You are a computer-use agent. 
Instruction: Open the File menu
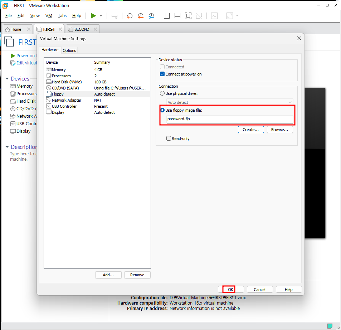9,16
